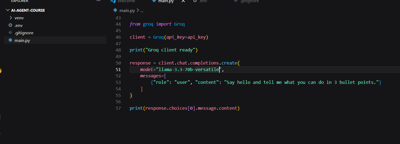The height and width of the screenshot is (144, 400).
Task: Select main.py in the Explorer tree
Action: 22,40
